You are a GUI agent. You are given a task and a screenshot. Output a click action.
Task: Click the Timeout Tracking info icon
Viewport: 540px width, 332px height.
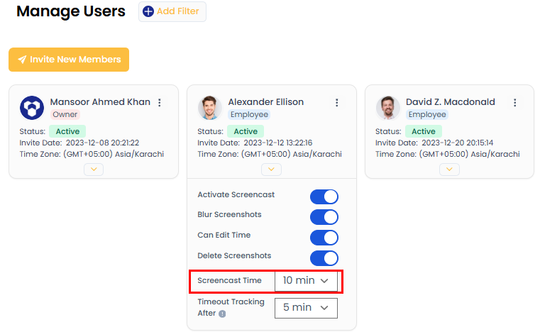pos(222,314)
